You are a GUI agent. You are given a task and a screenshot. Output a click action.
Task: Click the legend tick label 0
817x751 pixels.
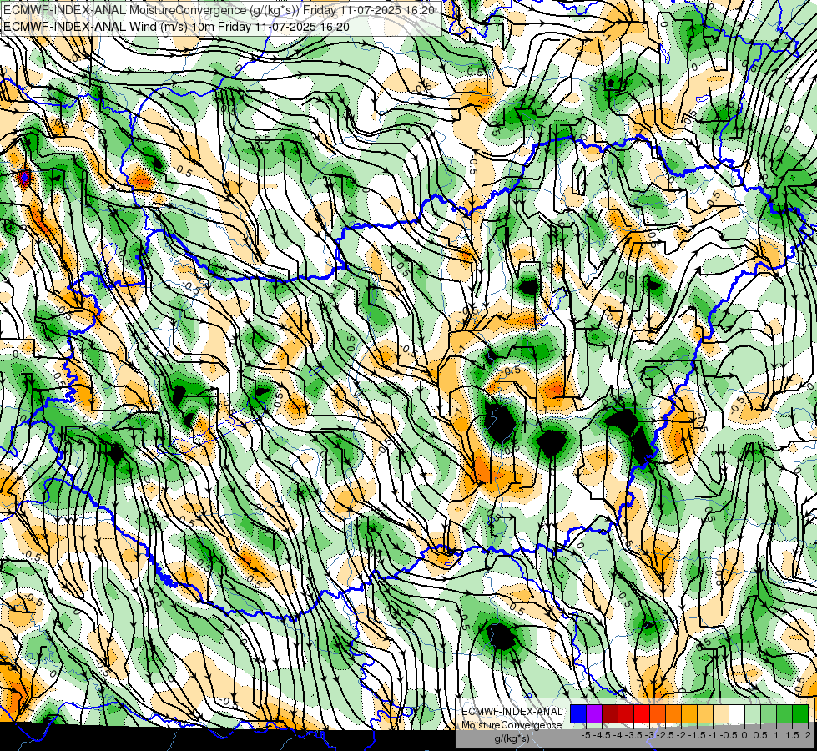coord(744,735)
